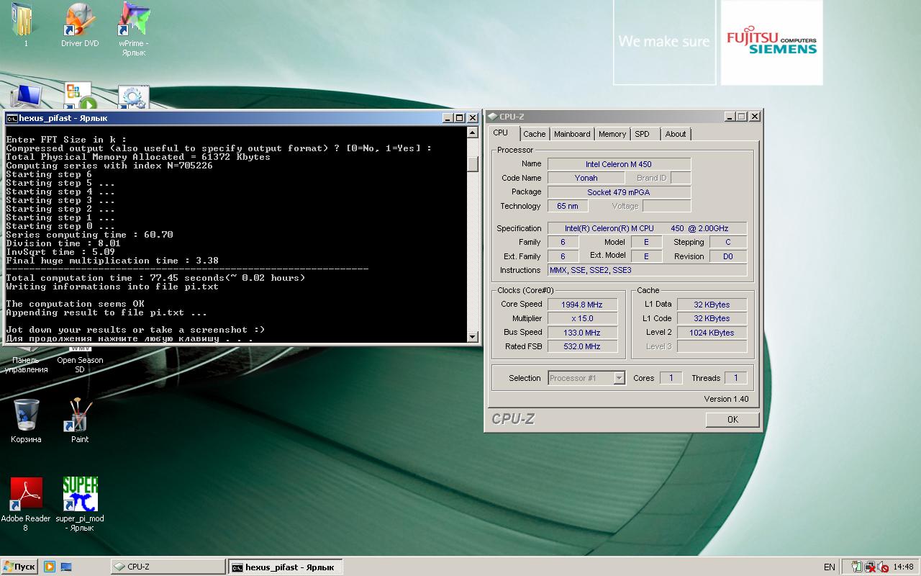The image size is (921, 576).
Task: Open the Driver DVD desktop shortcut
Action: click(x=80, y=20)
